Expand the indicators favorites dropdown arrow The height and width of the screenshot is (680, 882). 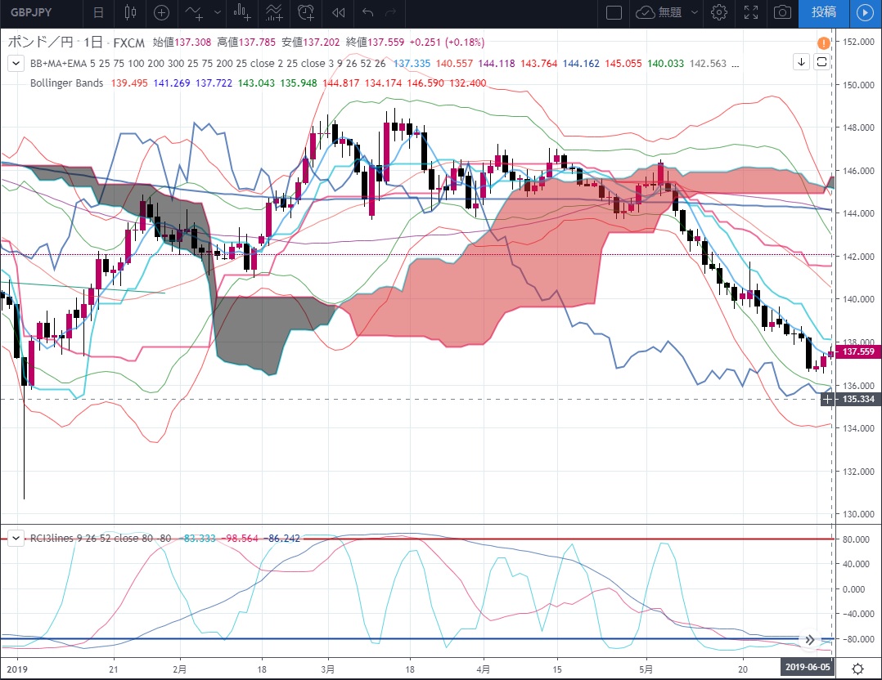tap(217, 12)
